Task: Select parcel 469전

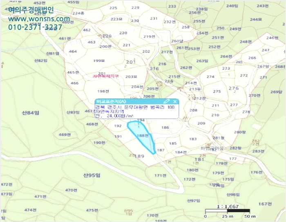Action: (65, 135)
